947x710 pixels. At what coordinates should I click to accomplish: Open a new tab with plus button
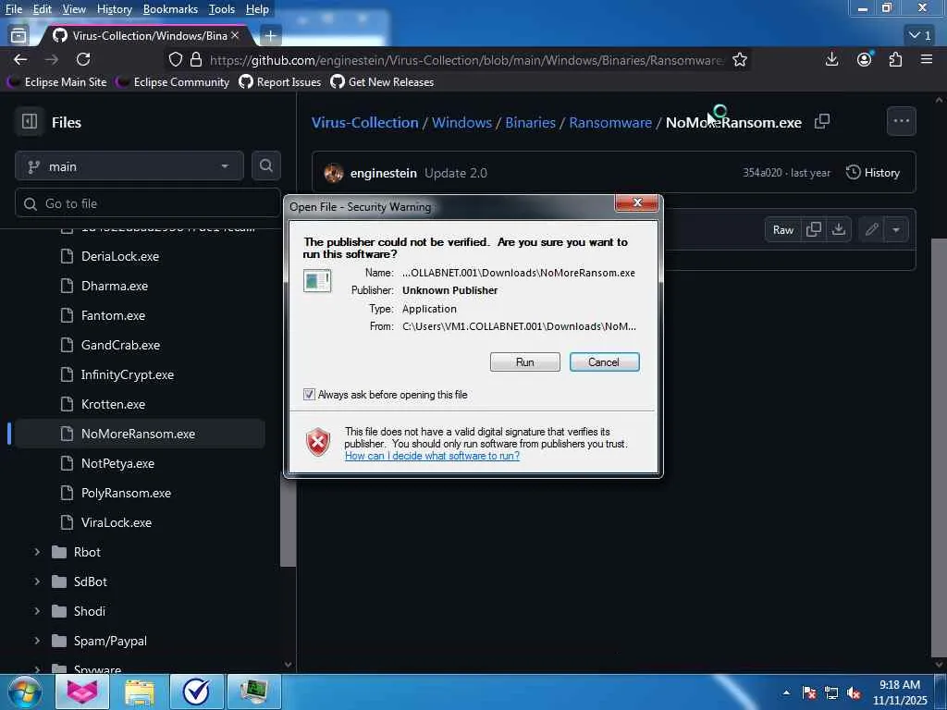click(x=271, y=36)
